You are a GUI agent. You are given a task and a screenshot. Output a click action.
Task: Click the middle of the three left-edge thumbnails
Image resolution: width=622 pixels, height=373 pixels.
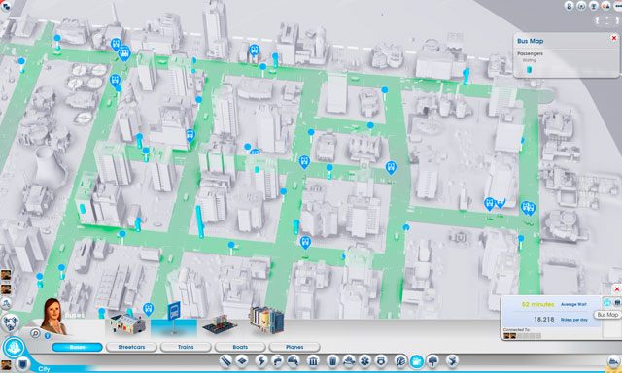[6, 288]
